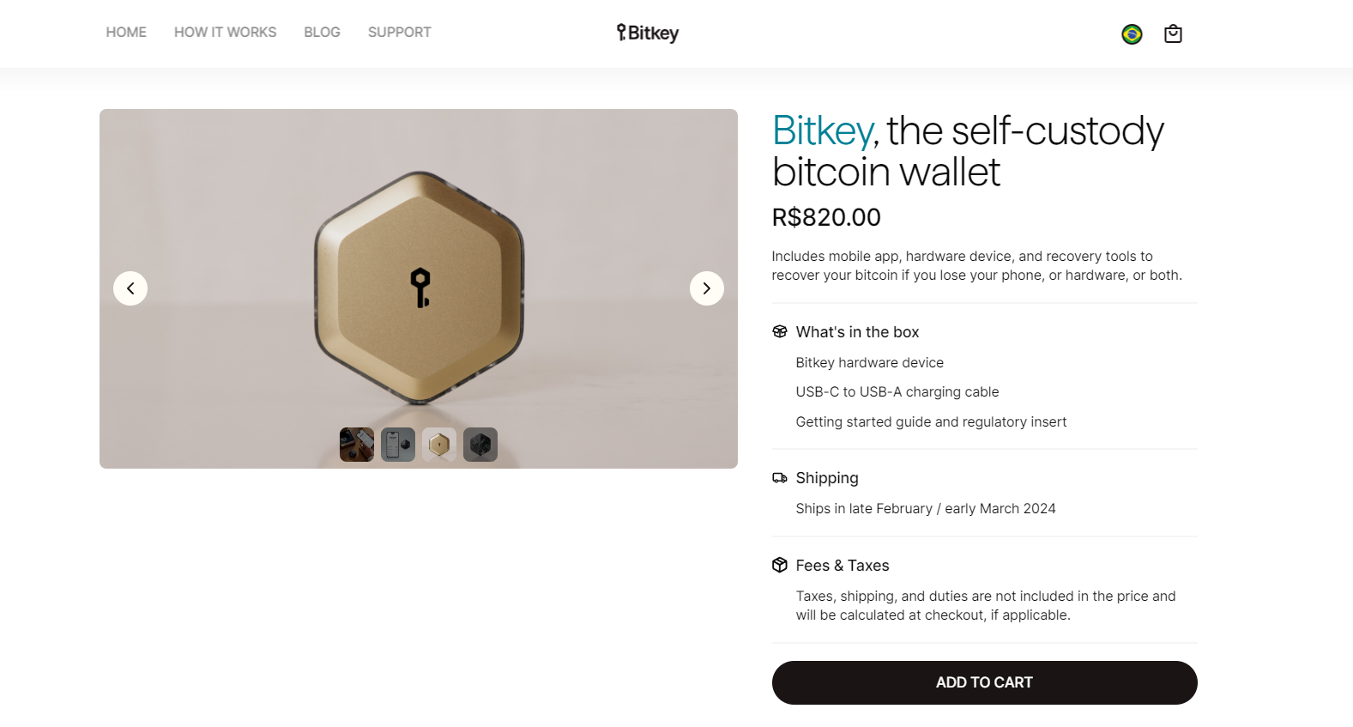This screenshot has height=727, width=1353.
Task: Go to the Home page
Action: click(126, 33)
